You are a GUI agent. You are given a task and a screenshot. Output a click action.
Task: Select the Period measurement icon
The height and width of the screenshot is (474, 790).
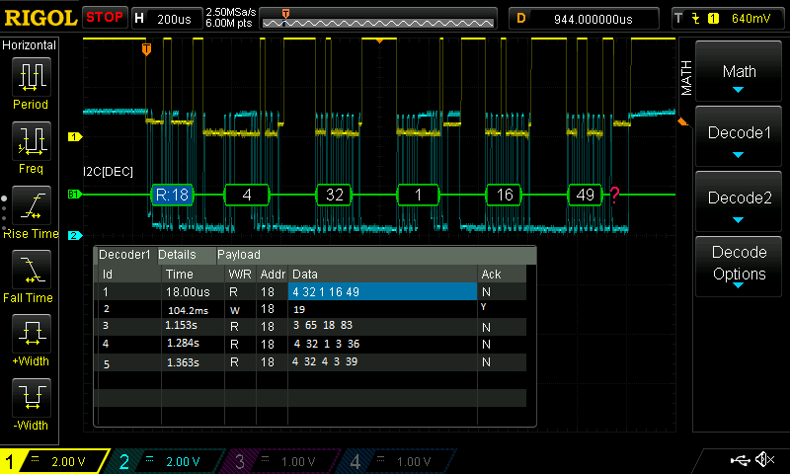[x=31, y=79]
